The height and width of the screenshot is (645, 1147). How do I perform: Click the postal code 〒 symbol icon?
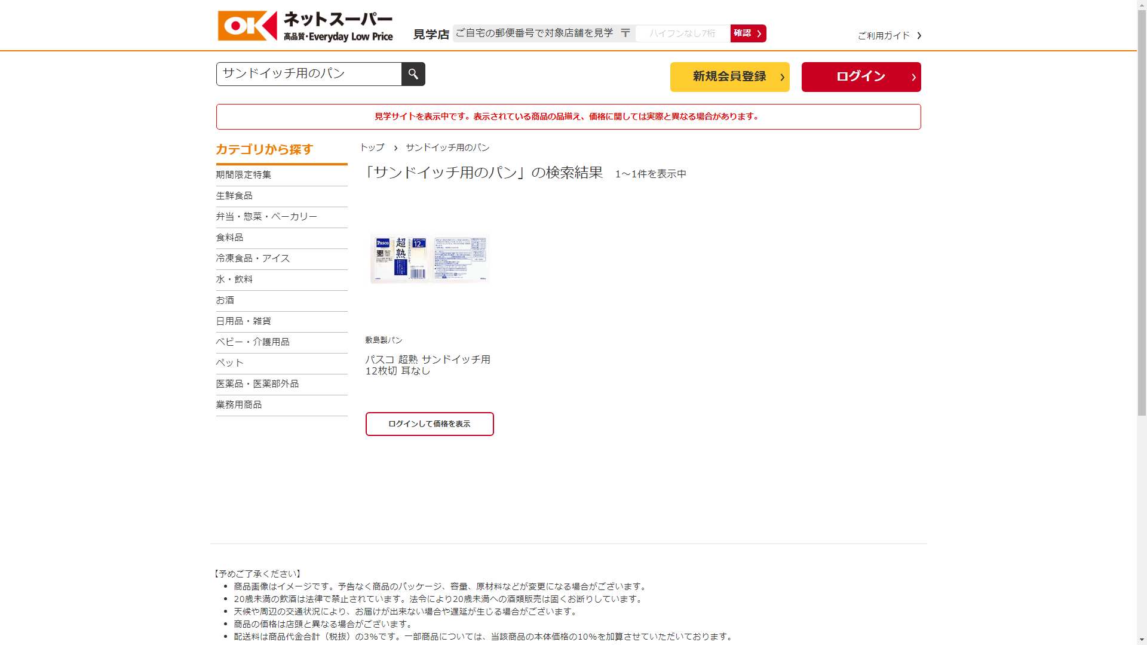[625, 33]
